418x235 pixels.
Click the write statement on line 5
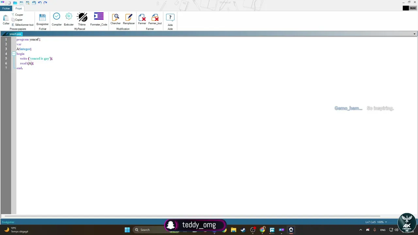coord(36,58)
